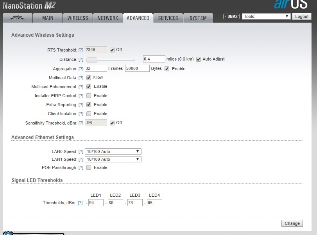This screenshot has height=235, width=317.
Task: Focus the LED1 threshold field
Action: pyautogui.click(x=96, y=203)
